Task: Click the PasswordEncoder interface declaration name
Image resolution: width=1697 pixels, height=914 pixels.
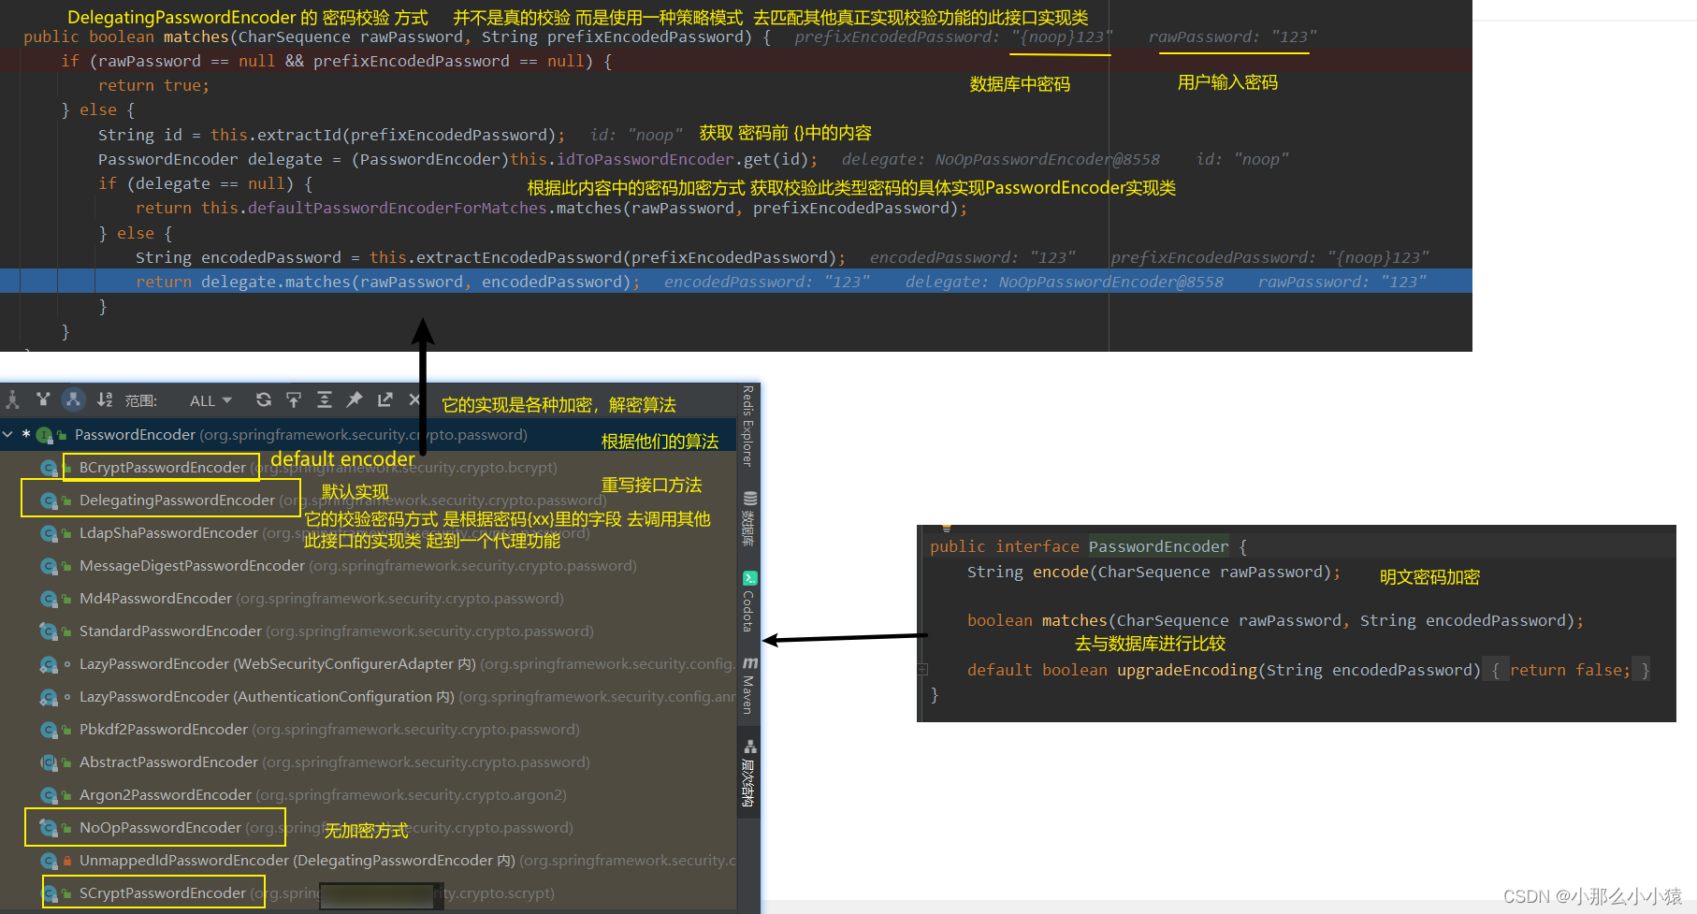Action: (x=1158, y=546)
